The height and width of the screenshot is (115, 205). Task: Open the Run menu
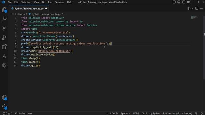pos(50,2)
